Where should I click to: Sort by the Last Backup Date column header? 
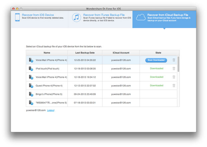click(85, 53)
